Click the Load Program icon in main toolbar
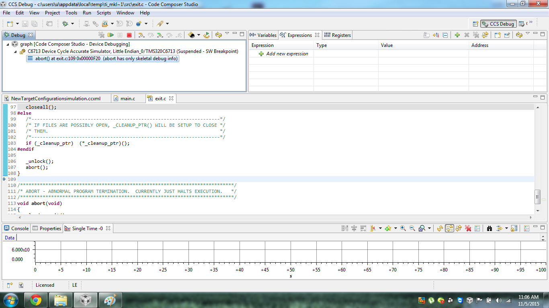549x308 pixels. pos(105,24)
